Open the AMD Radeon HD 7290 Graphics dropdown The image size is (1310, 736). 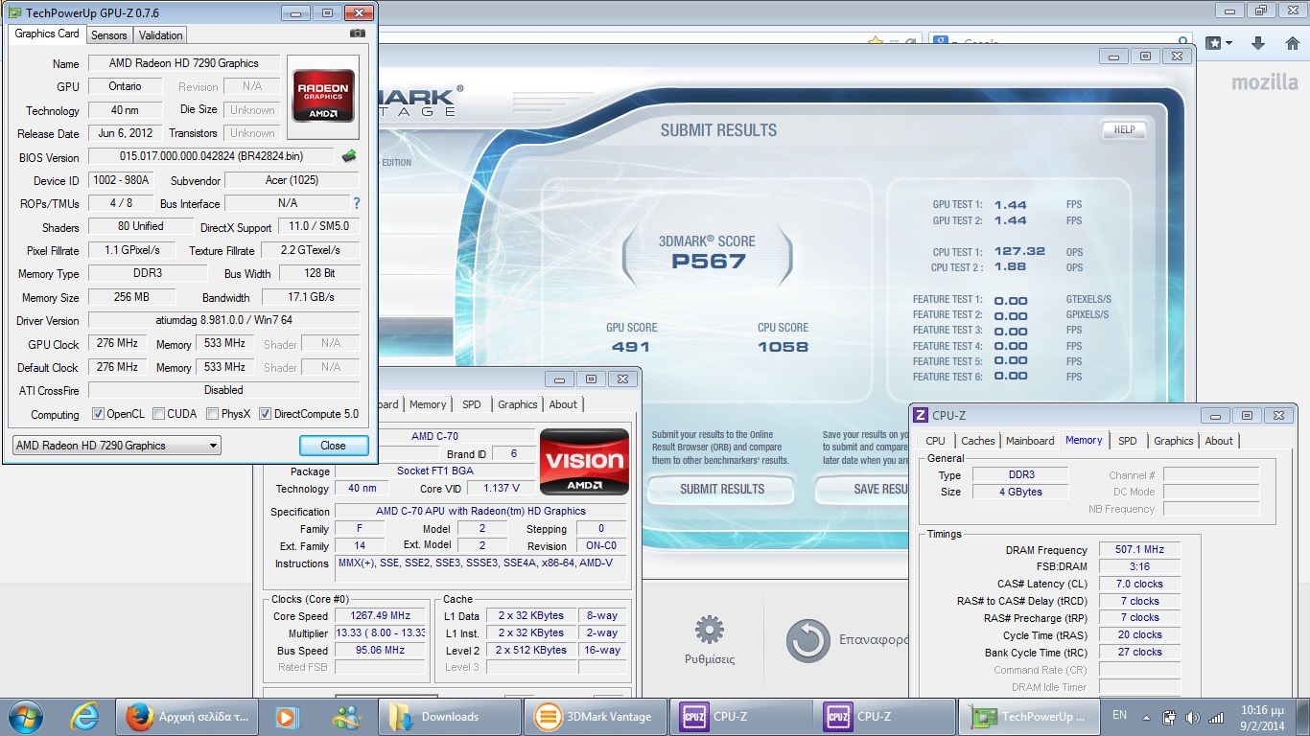(116, 446)
